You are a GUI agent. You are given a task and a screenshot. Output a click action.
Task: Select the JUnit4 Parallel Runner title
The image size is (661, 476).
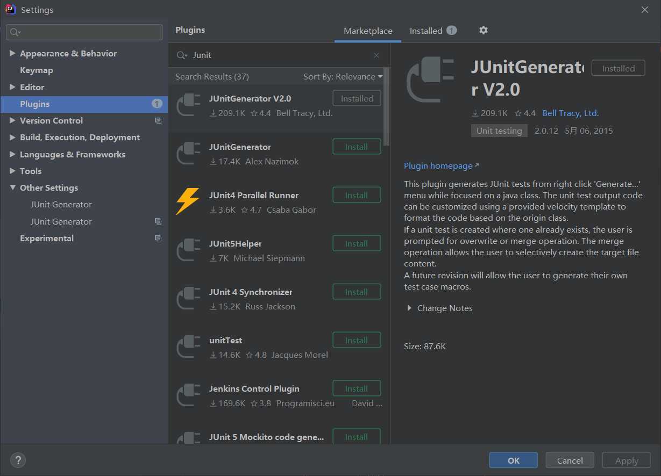pos(254,196)
